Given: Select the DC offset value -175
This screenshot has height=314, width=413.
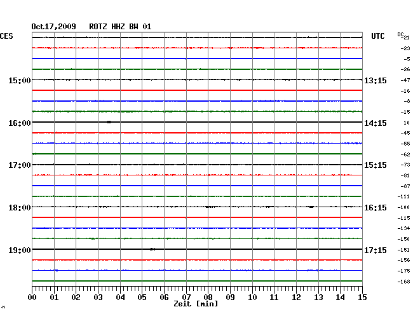Looking at the screenshot, I should pyautogui.click(x=403, y=271).
